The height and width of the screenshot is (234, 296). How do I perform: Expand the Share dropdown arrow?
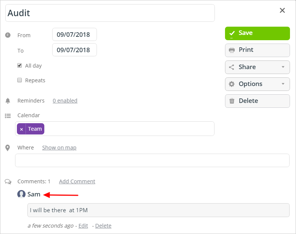(x=283, y=67)
